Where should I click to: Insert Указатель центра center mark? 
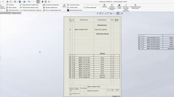coord(73,5)
